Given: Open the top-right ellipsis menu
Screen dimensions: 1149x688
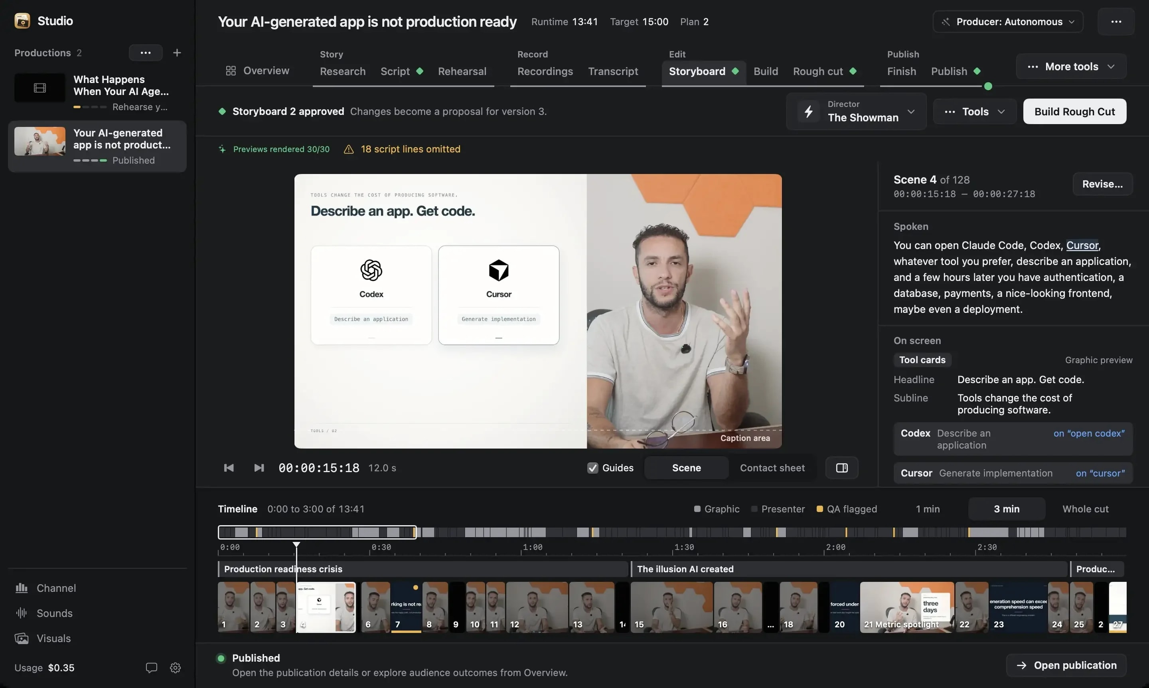Looking at the screenshot, I should click(1115, 22).
